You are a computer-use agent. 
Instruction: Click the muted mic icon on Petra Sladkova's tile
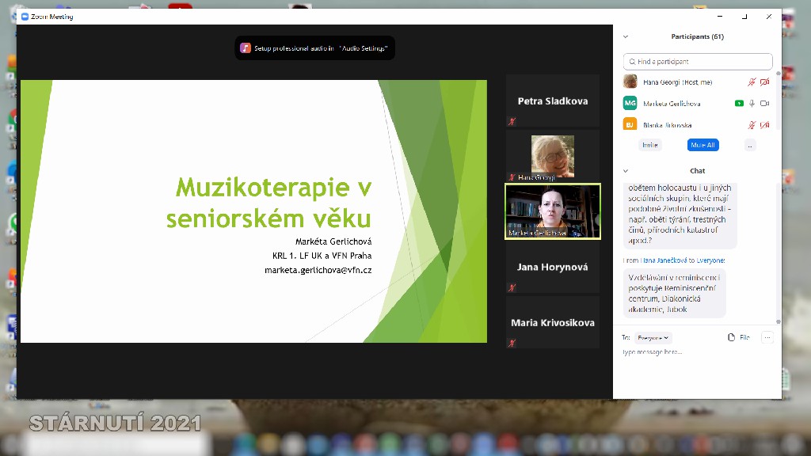512,121
